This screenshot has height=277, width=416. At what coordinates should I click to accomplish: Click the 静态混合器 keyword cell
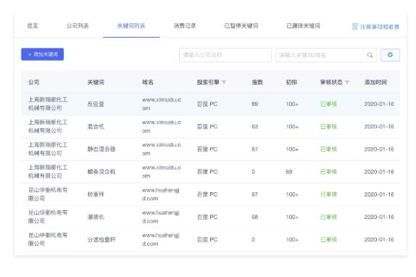[101, 149]
